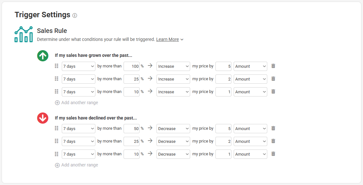Expand the Learn More link
Screen dimensions: 363x185
click(x=170, y=40)
